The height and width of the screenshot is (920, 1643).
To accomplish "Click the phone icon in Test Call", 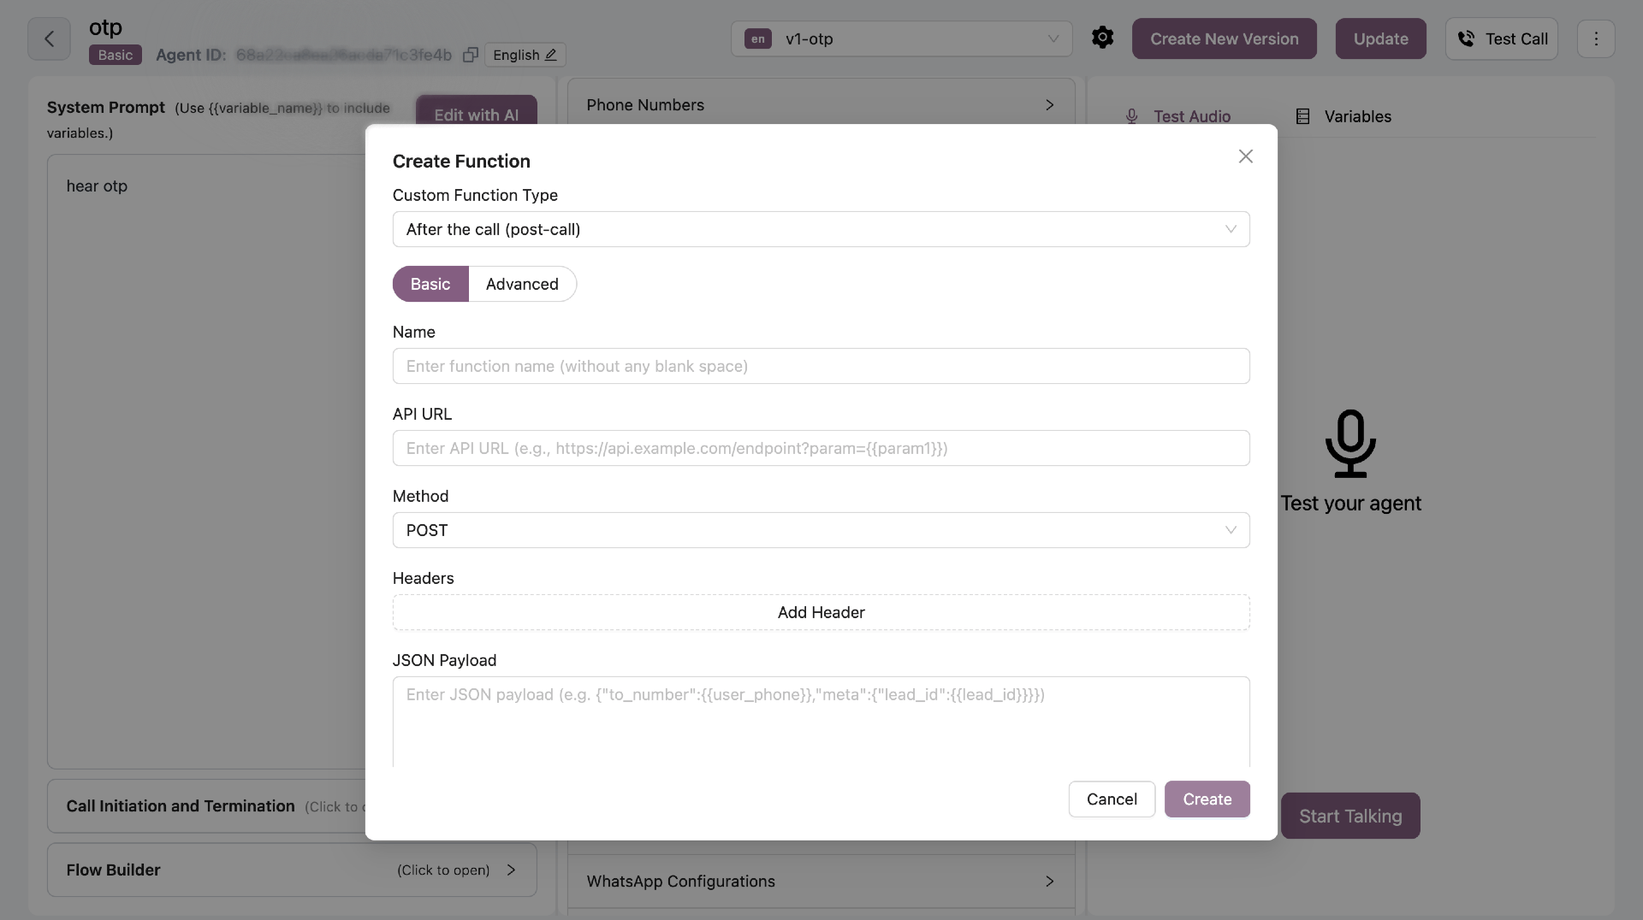I will coord(1466,38).
